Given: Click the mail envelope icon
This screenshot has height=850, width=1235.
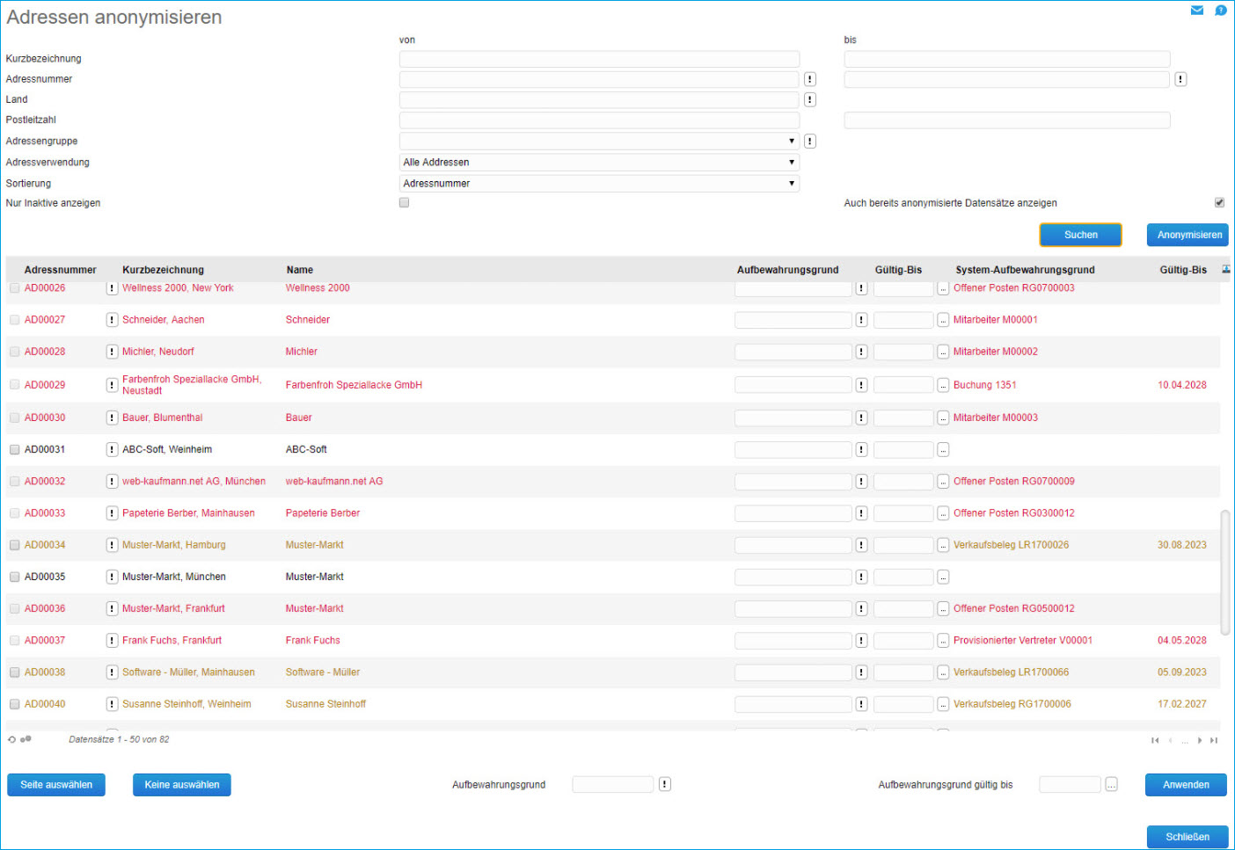Looking at the screenshot, I should click(1196, 11).
